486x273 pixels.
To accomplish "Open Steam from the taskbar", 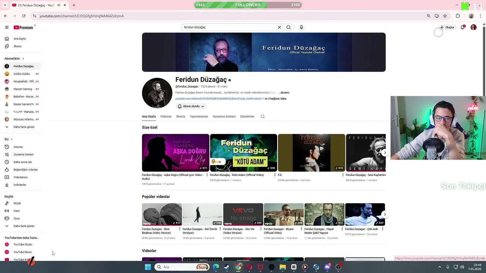I will point(227,267).
